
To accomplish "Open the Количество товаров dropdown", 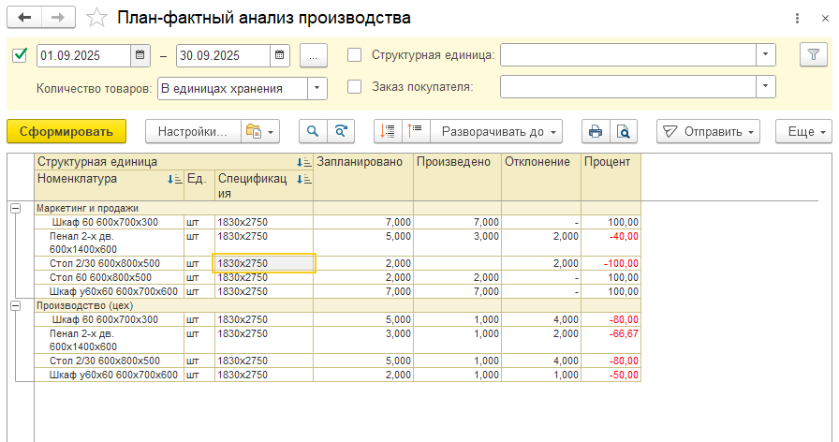I will pos(317,88).
